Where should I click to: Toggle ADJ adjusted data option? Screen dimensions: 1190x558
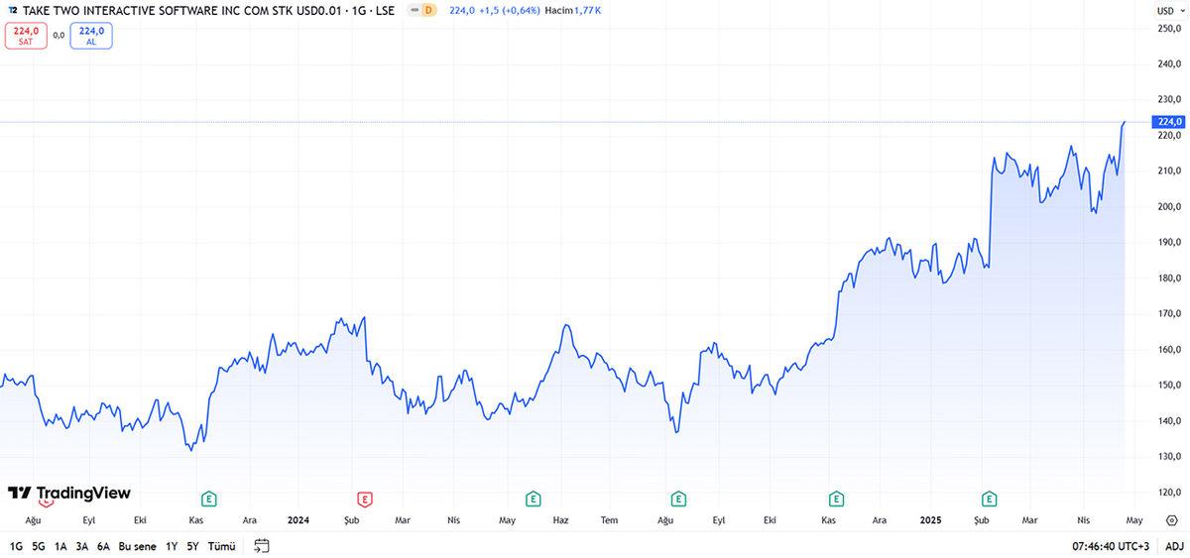click(1174, 546)
